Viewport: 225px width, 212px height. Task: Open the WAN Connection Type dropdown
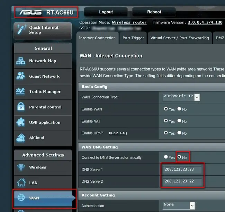181,97
